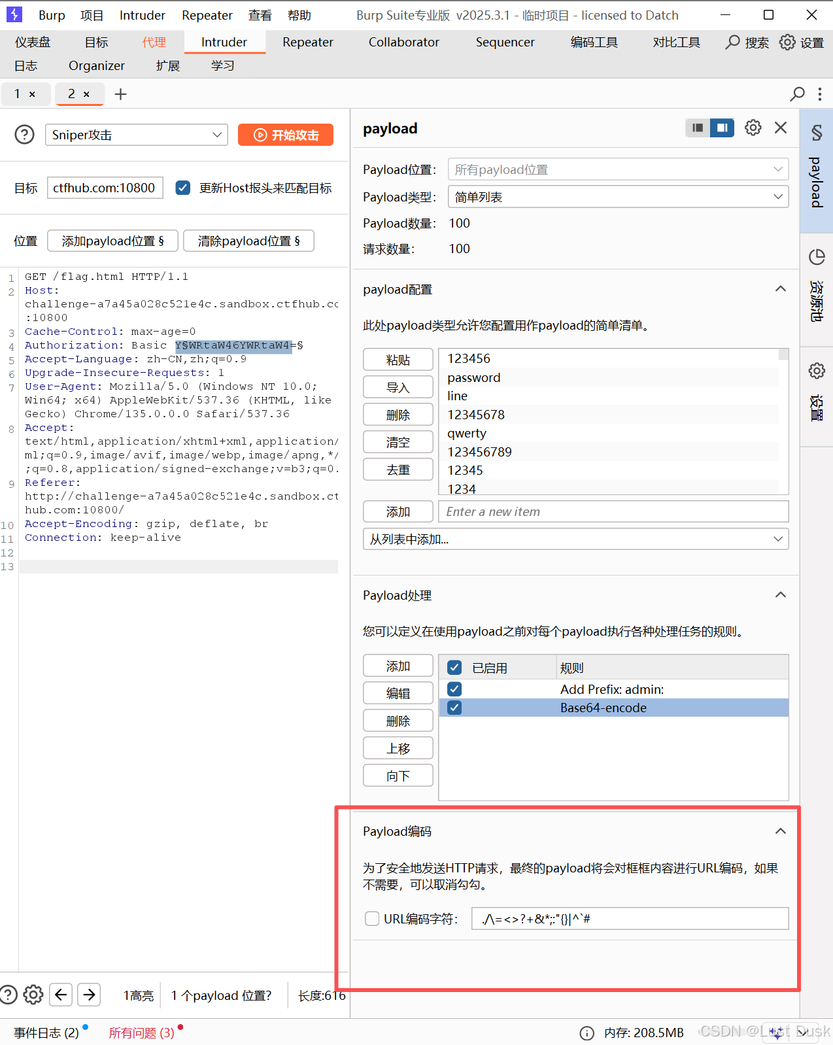This screenshot has width=833, height=1045.
Task: Click the bottom-left help question icon
Action: point(8,995)
